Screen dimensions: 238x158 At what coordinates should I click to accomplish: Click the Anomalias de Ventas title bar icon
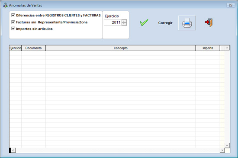[x=5, y=5]
